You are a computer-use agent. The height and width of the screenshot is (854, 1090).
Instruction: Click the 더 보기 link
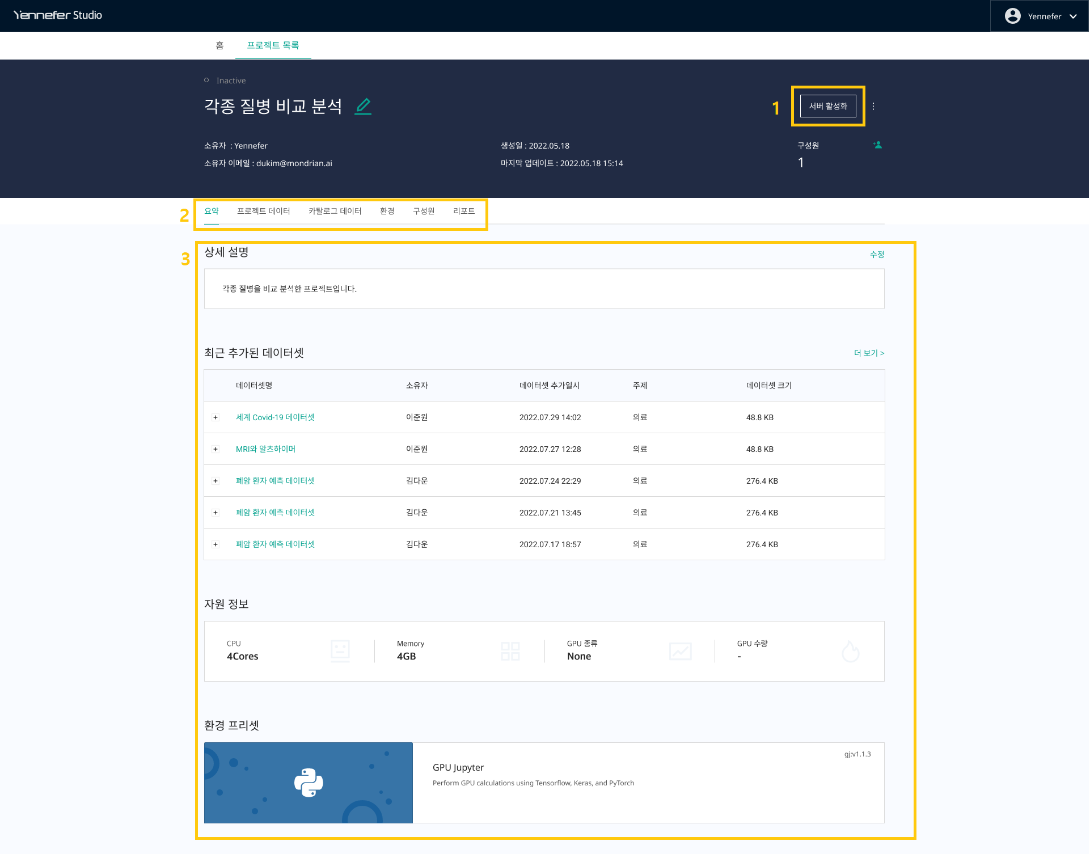pos(869,353)
